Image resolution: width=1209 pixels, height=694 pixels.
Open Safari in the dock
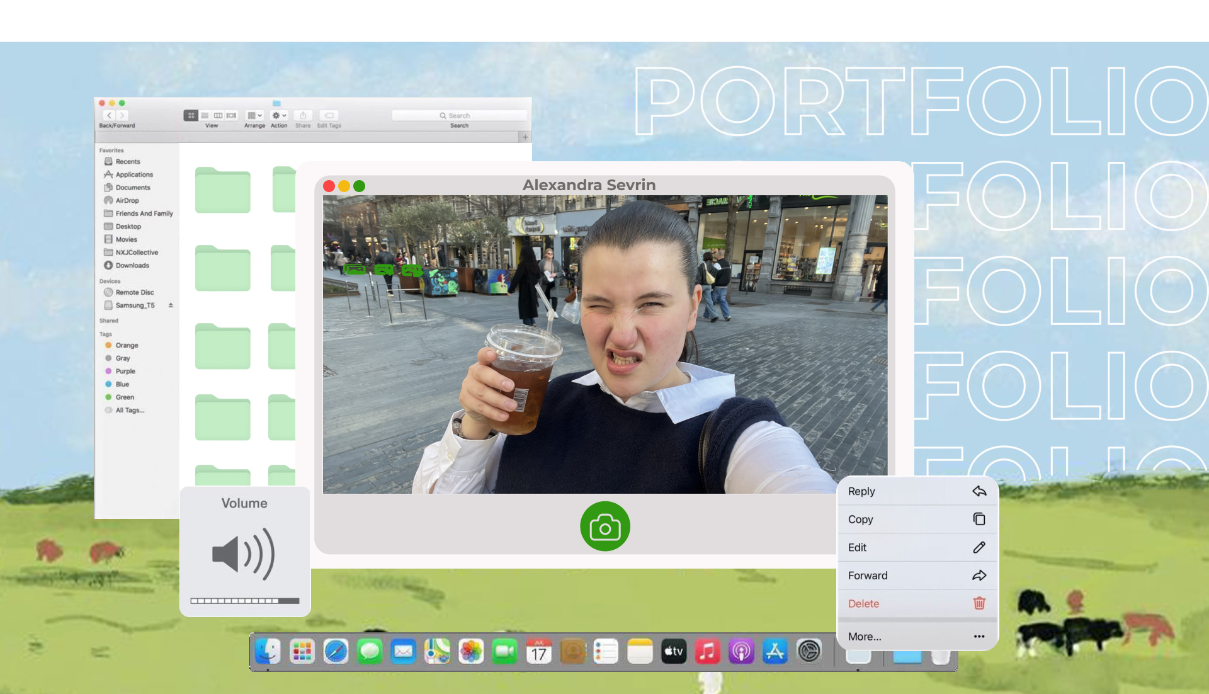336,651
